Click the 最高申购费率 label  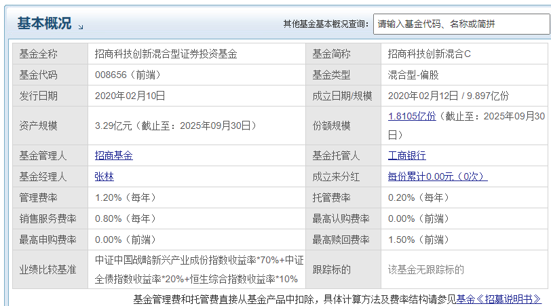click(47, 240)
